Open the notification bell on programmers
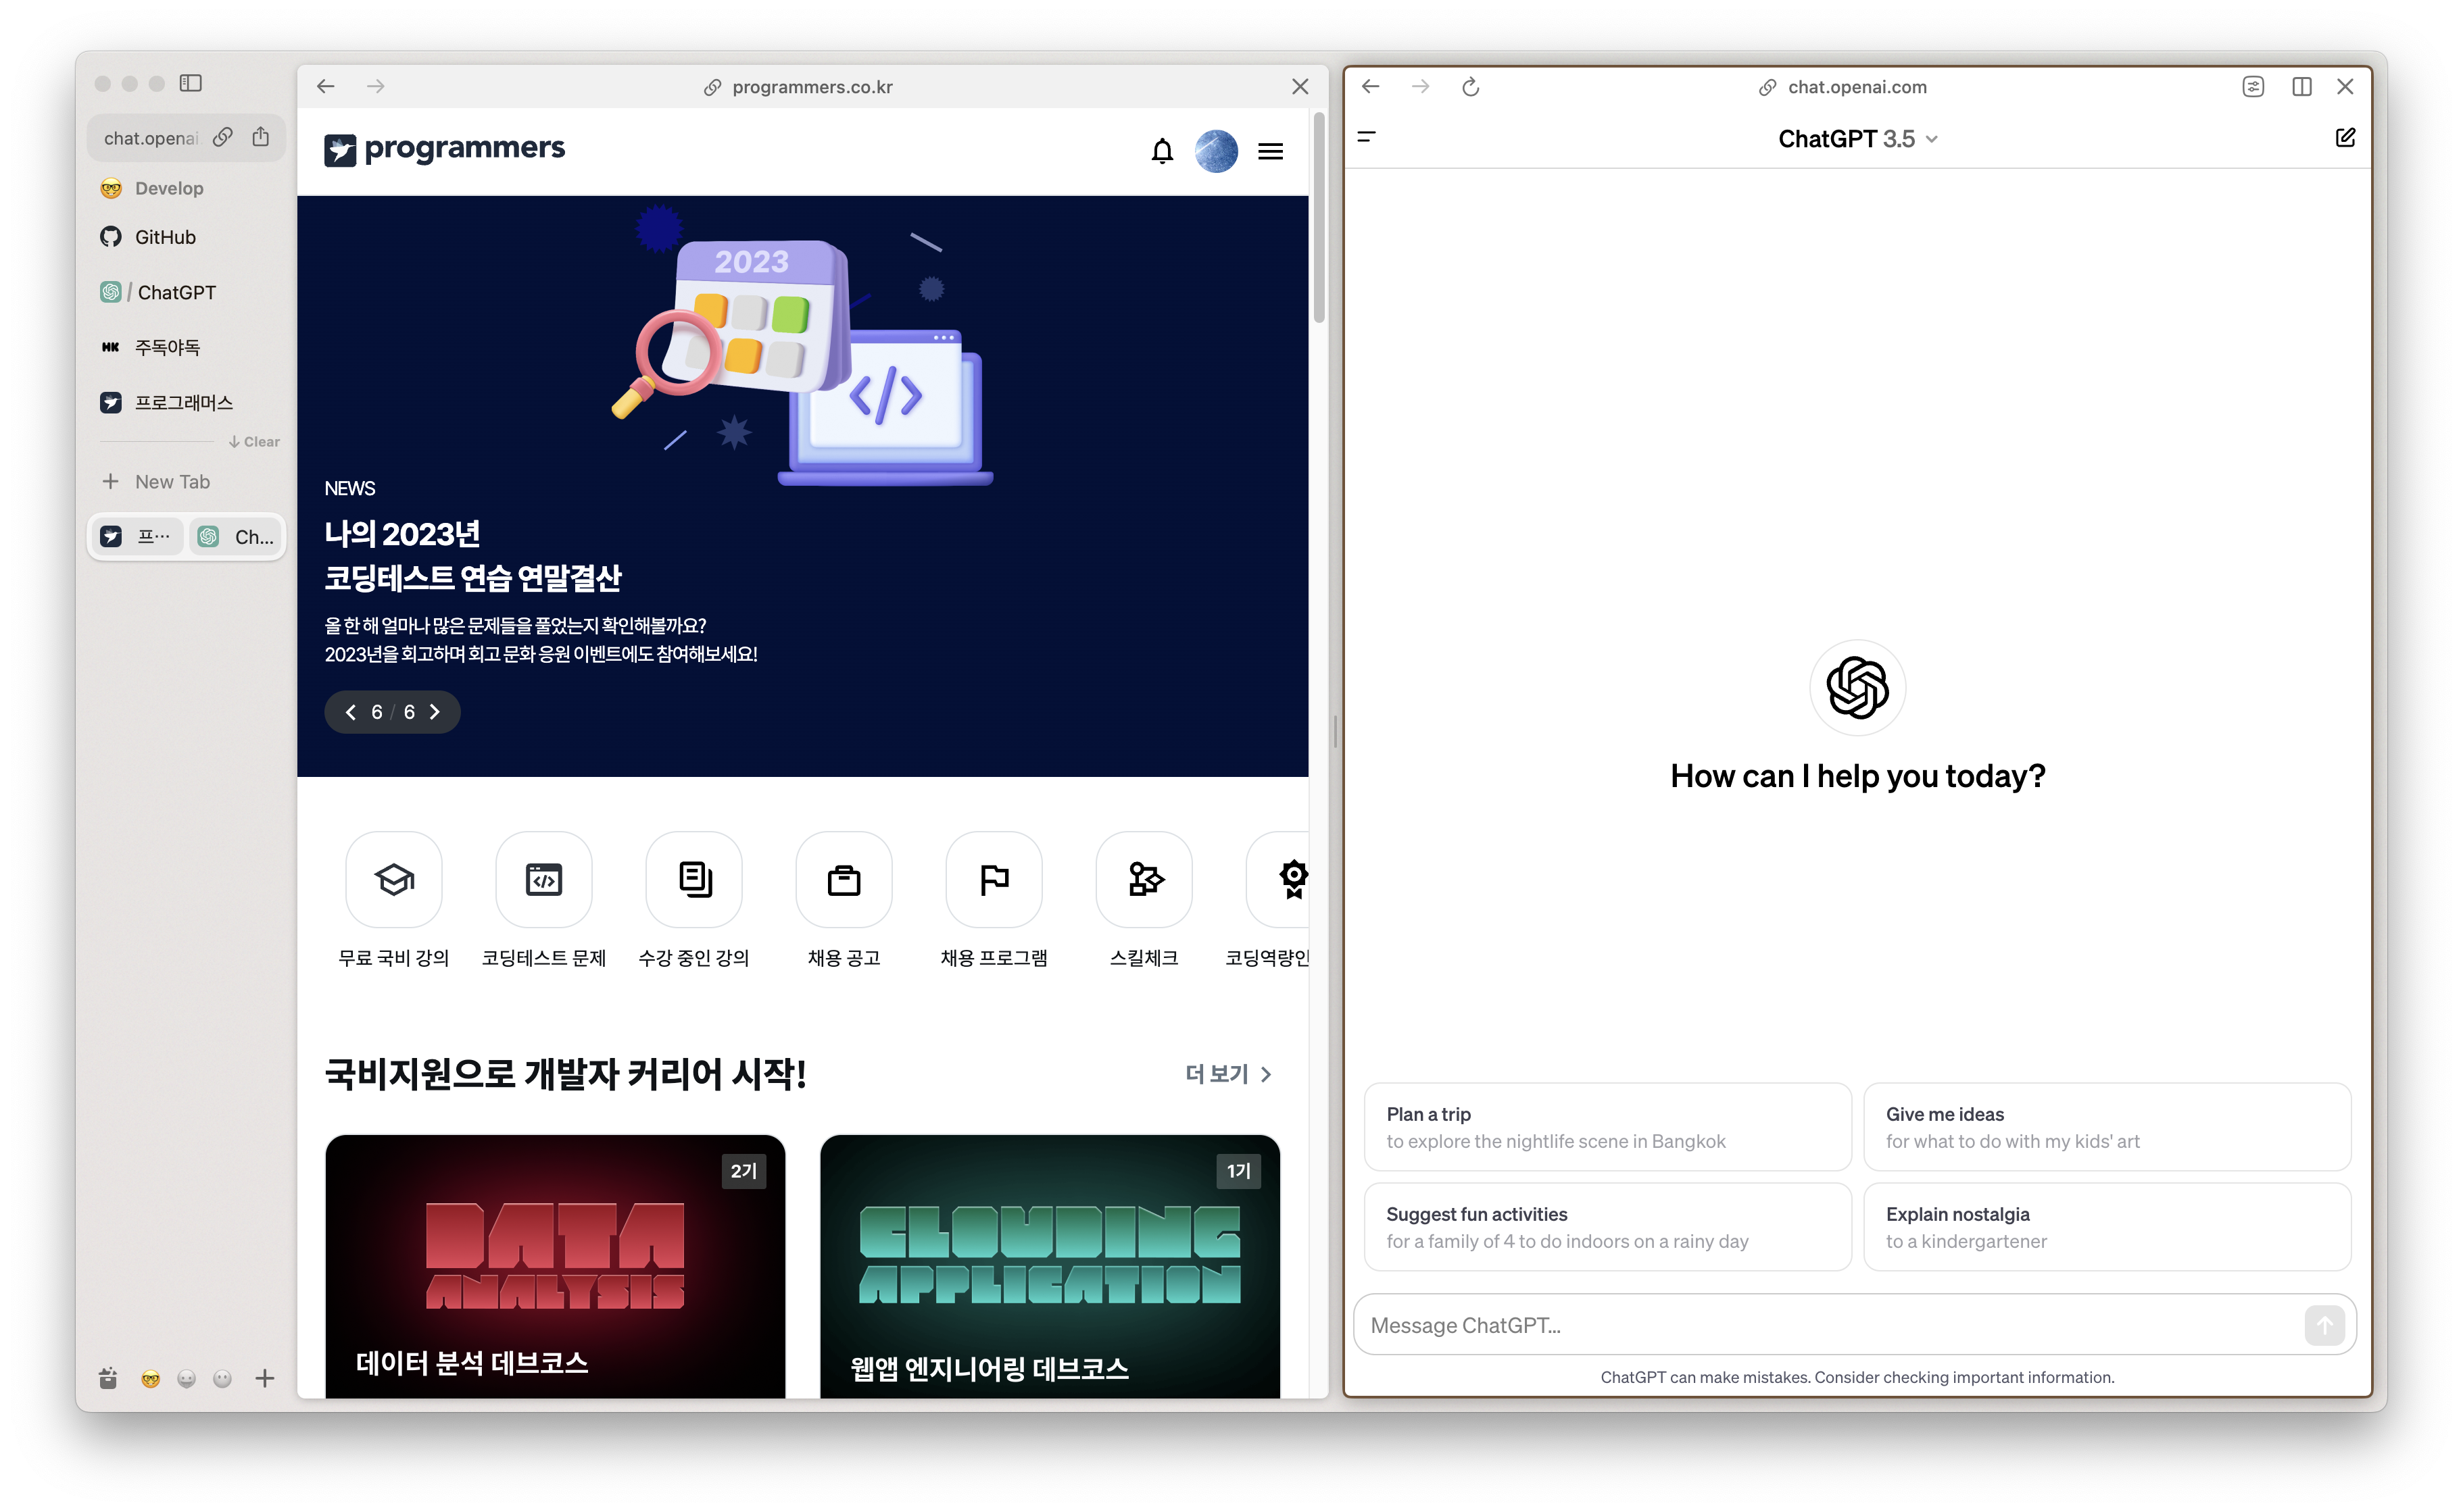The height and width of the screenshot is (1512, 2463). (1163, 151)
